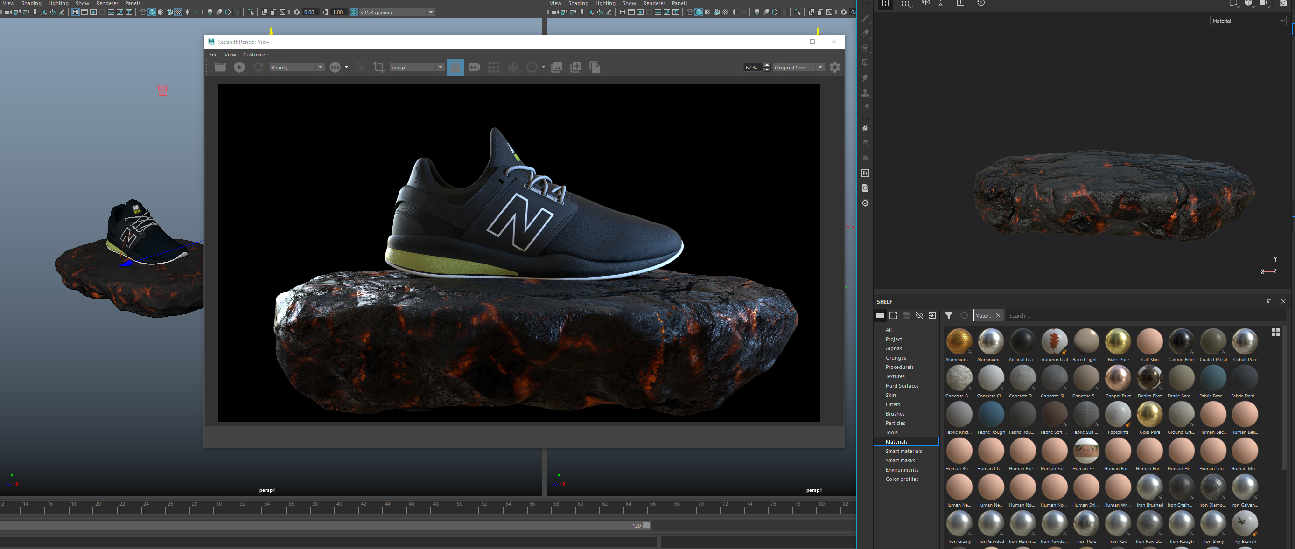This screenshot has width=1295, height=549.
Task: Click the shelf Search field
Action: [1146, 315]
